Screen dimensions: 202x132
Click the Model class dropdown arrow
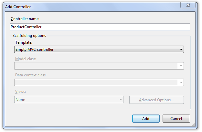pos(181,66)
